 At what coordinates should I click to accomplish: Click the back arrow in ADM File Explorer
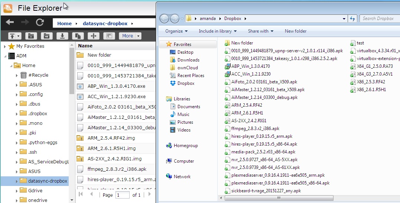point(10,22)
